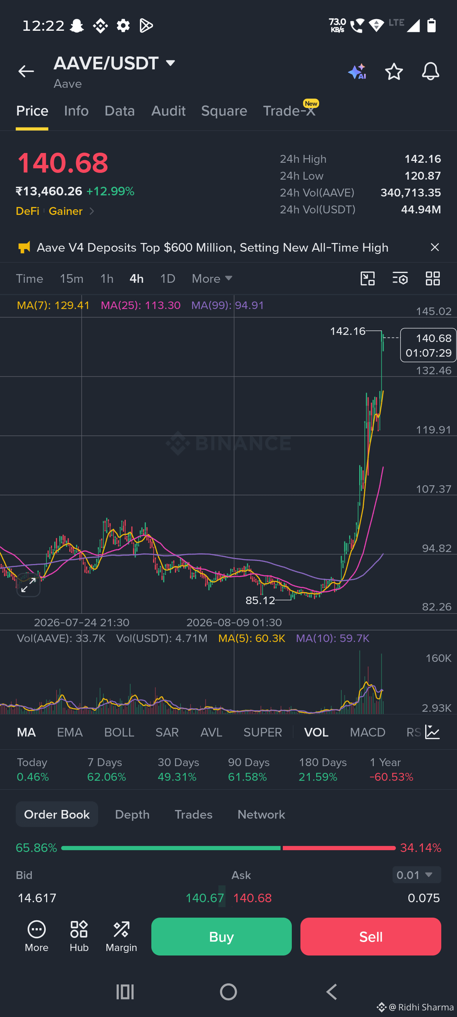Viewport: 457px width, 1017px height.
Task: Toggle the AVL indicator
Action: click(211, 732)
